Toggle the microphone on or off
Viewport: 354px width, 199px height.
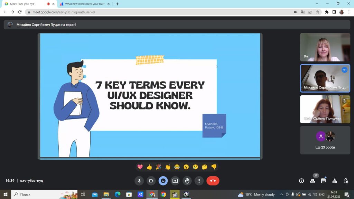[139, 181]
